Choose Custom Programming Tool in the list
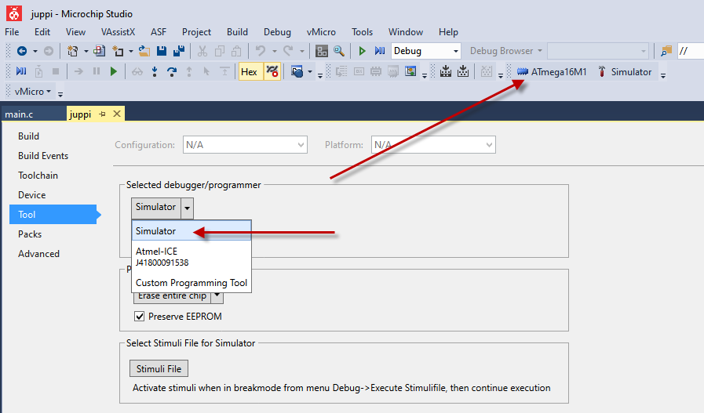This screenshot has width=704, height=413. tap(192, 283)
